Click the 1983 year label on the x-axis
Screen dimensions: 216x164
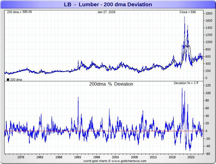(40, 157)
